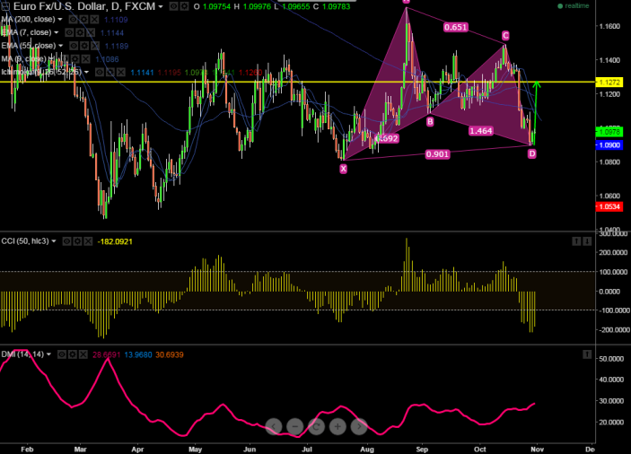Click the May label on time axis

pos(195,450)
